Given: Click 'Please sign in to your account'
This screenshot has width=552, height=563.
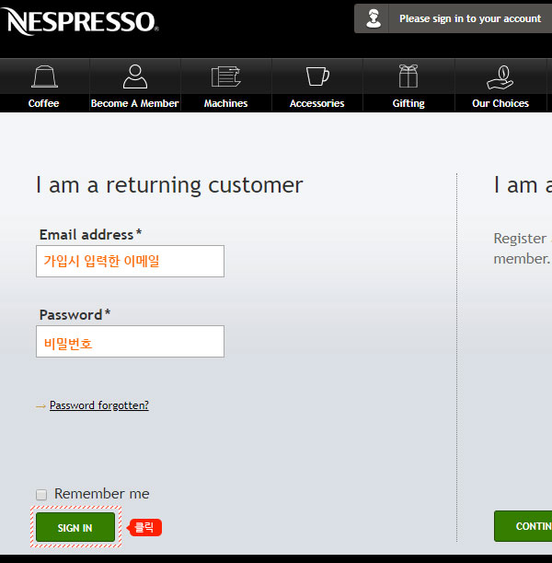Looking at the screenshot, I should click(469, 18).
